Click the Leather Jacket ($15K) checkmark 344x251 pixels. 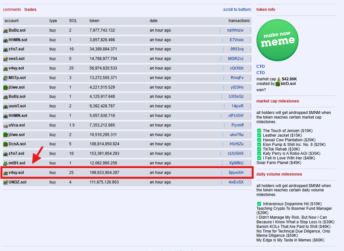click(x=259, y=135)
